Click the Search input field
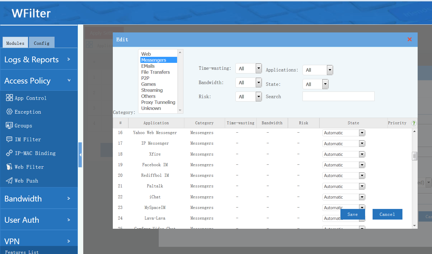 (x=338, y=96)
